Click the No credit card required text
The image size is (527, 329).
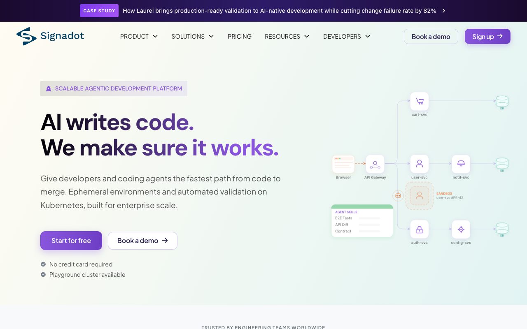click(x=81, y=264)
